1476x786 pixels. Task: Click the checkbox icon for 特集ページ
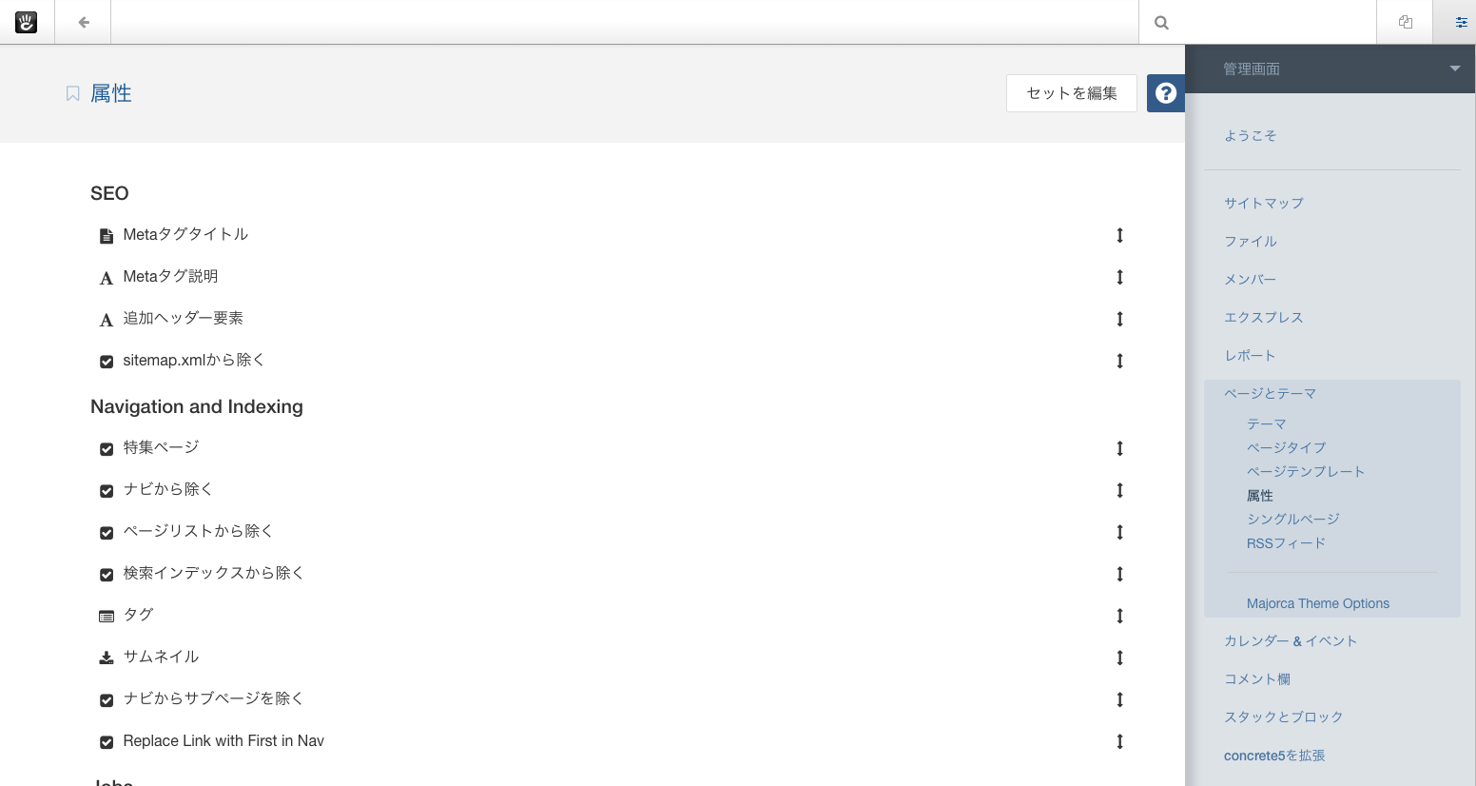(107, 449)
